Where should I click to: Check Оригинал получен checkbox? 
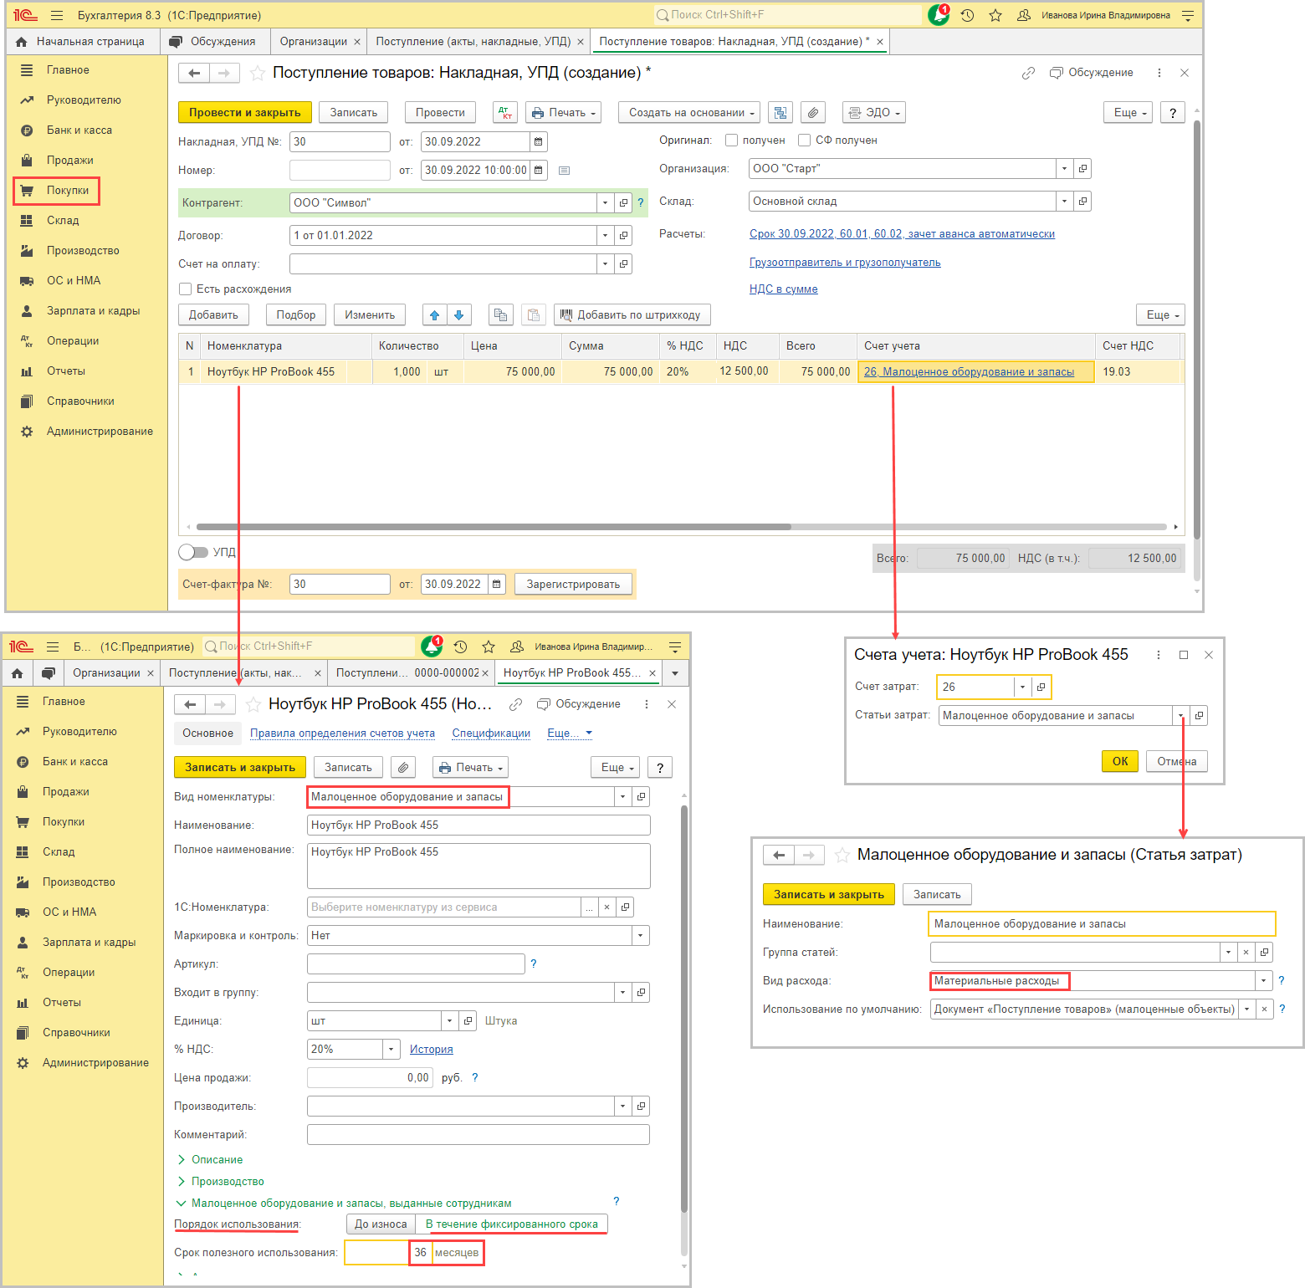pos(731,141)
